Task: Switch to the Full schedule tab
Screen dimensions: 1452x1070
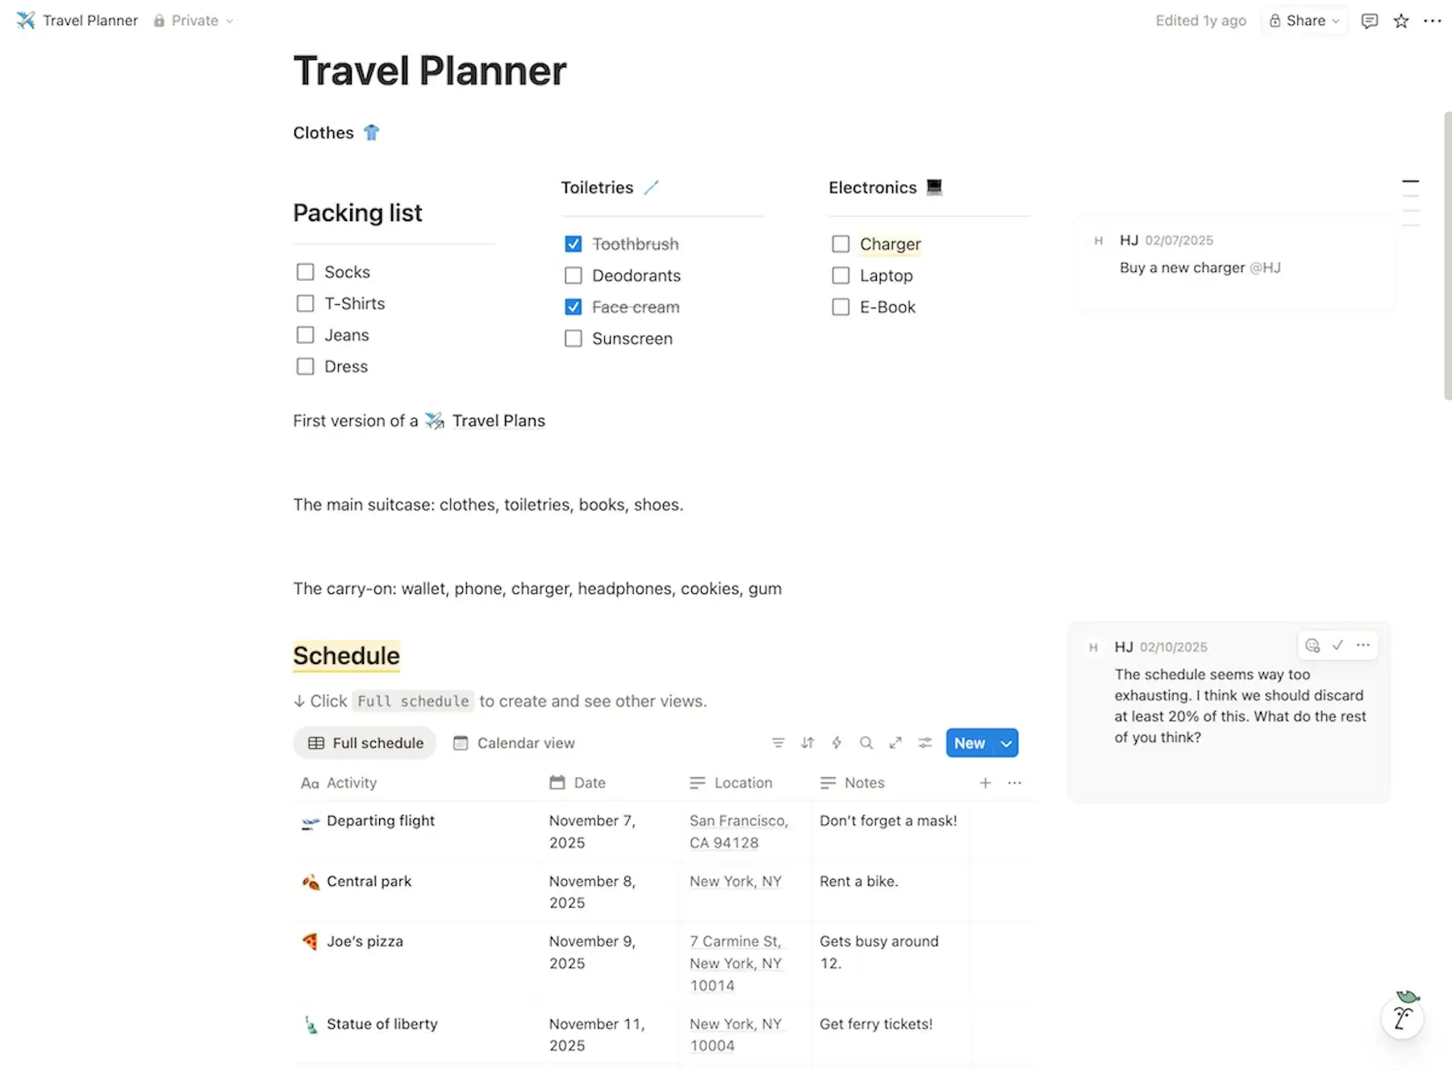Action: point(365,743)
